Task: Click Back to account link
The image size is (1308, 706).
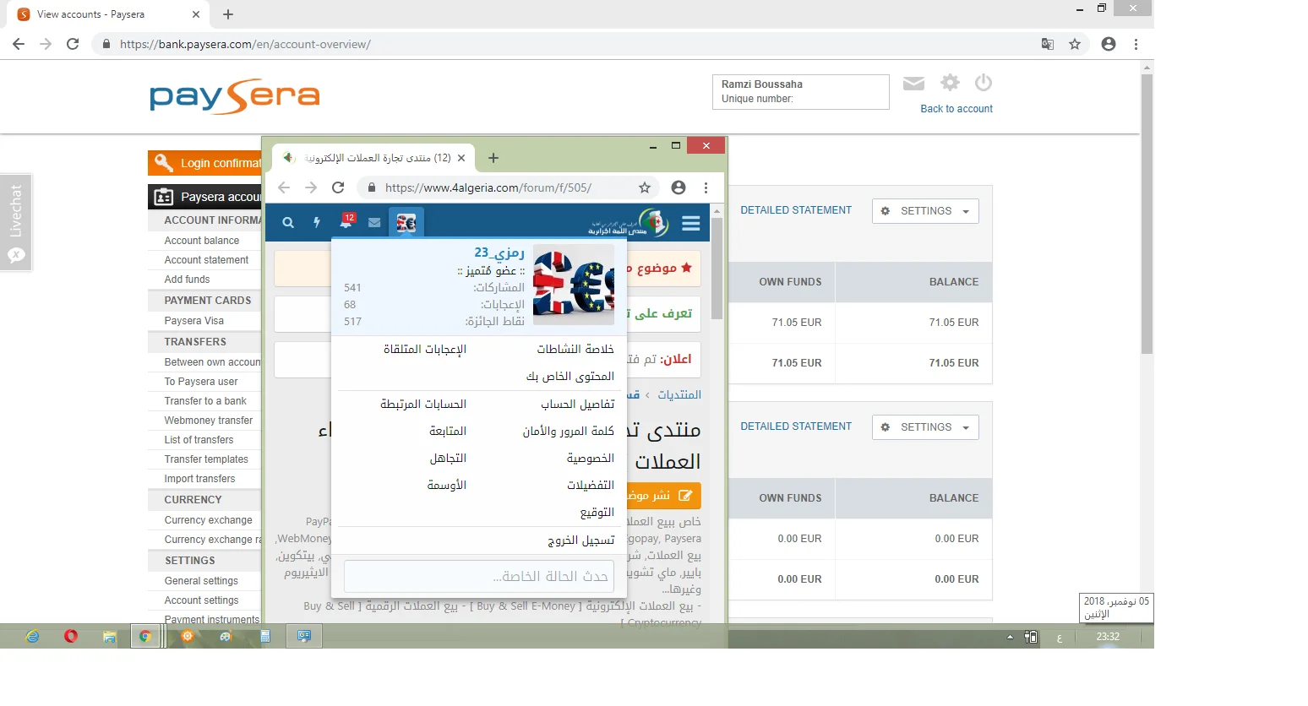Action: pos(956,109)
